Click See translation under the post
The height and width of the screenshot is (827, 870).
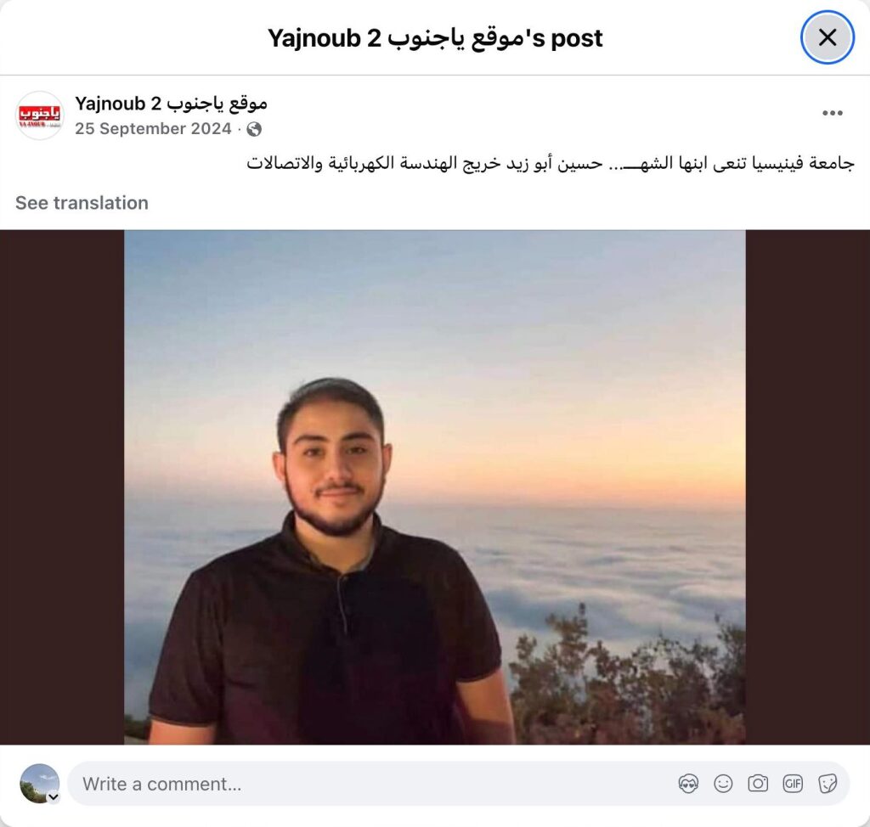[x=82, y=203]
